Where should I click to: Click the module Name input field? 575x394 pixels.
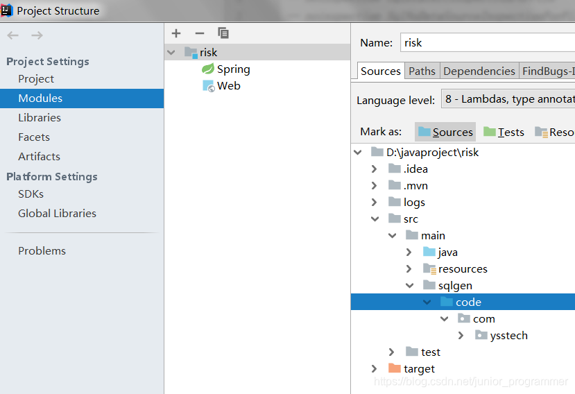(x=488, y=42)
